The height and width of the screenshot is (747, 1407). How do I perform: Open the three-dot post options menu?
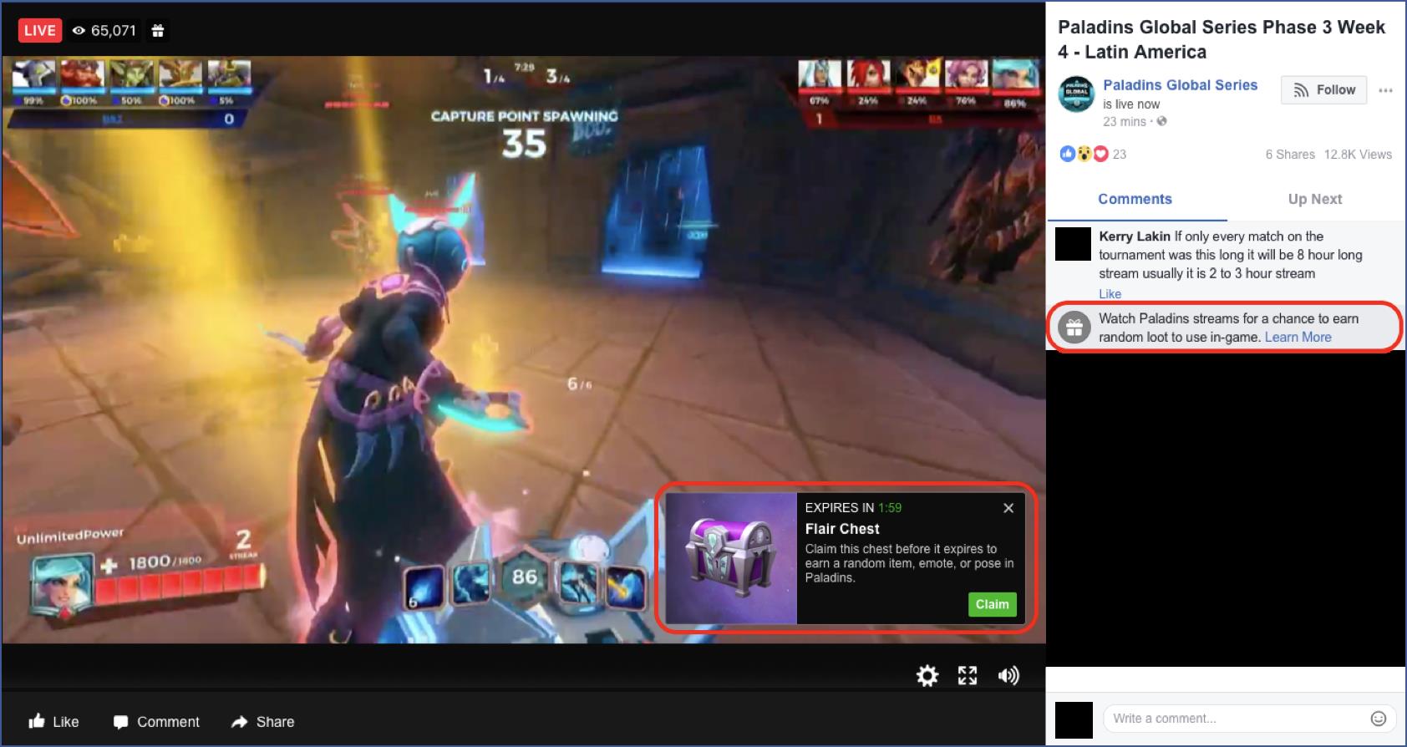tap(1385, 90)
